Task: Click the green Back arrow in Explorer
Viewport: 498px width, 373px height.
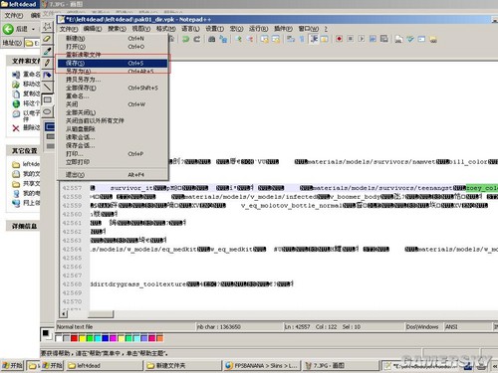Action: 8,29
